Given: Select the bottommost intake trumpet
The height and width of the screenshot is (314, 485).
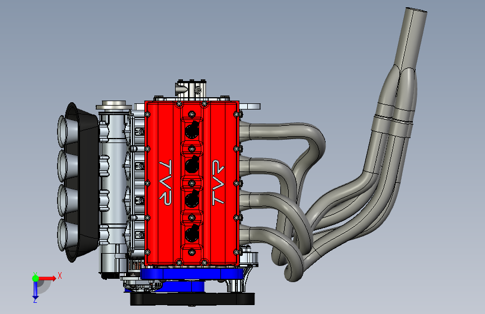Looking at the screenshot, I should 67,235.
